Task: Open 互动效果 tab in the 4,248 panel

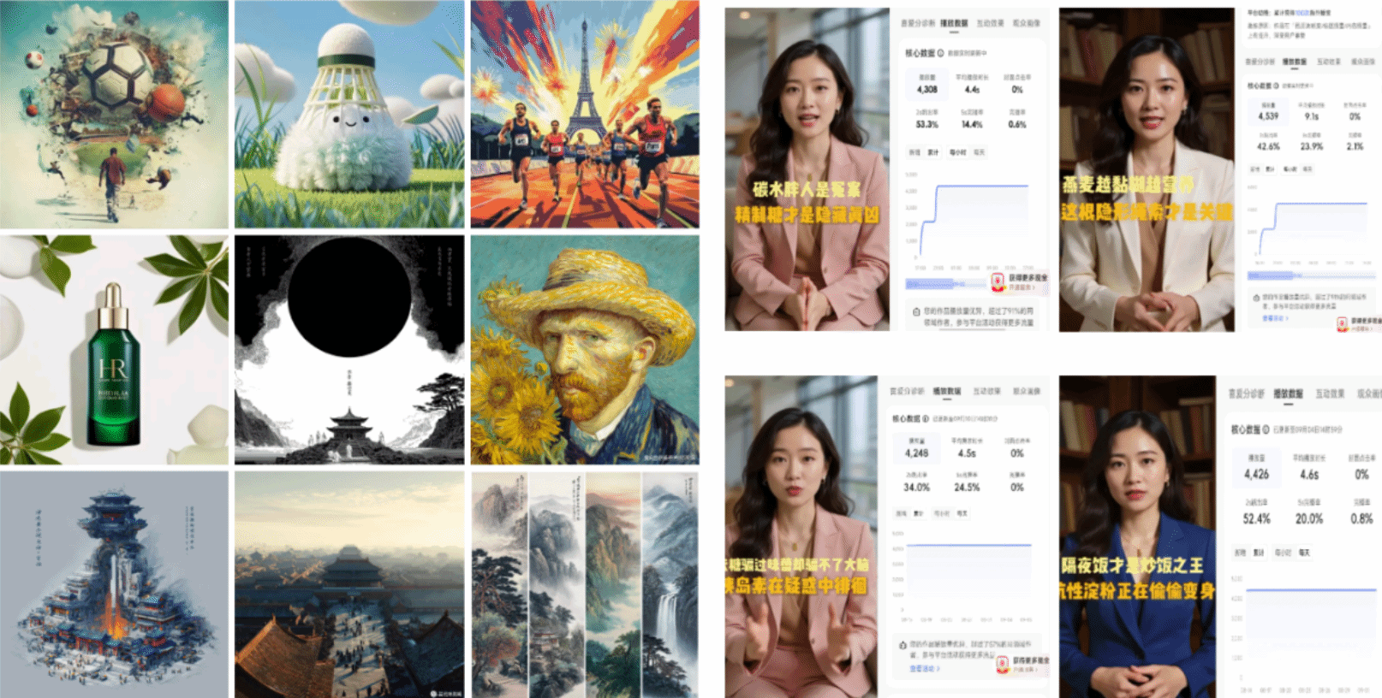Action: [986, 391]
